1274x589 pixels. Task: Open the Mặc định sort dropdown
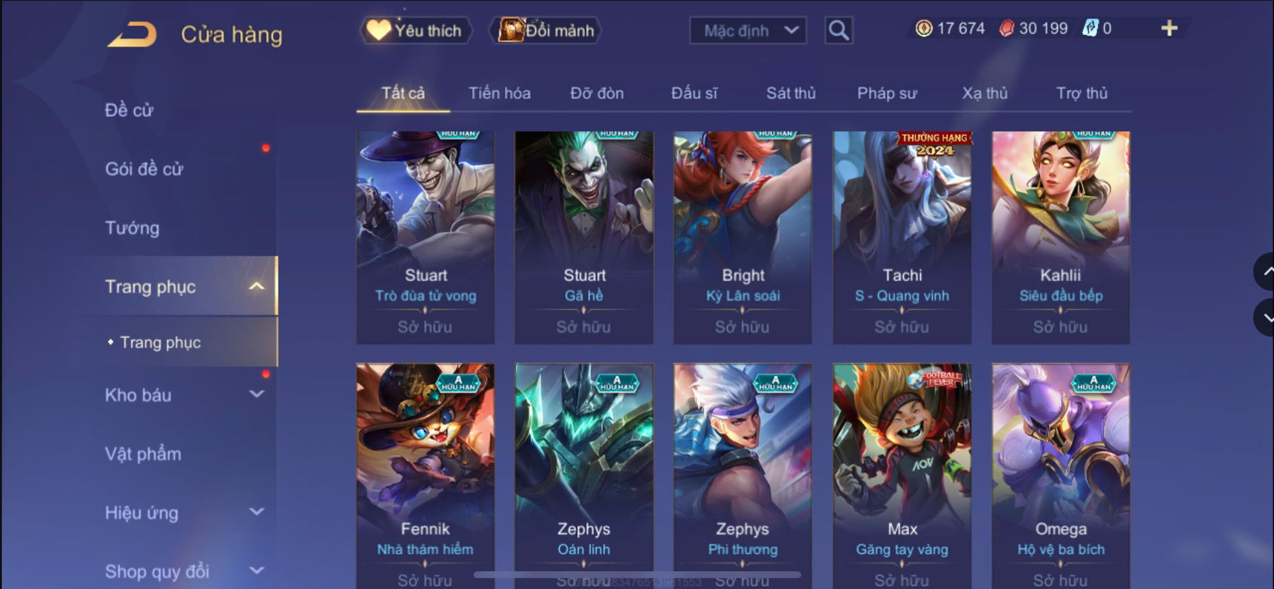[748, 30]
